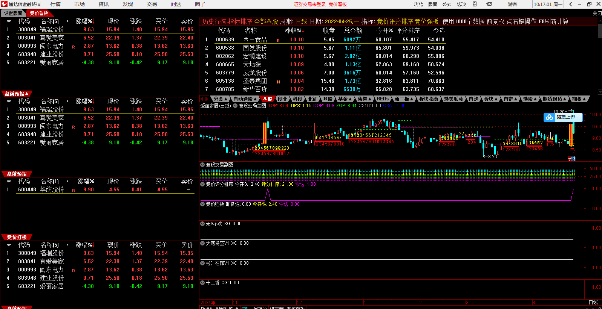Toggle the 竞价评分排序 indicator circle button
Screen dimensions: 602x309
[x=202, y=184]
